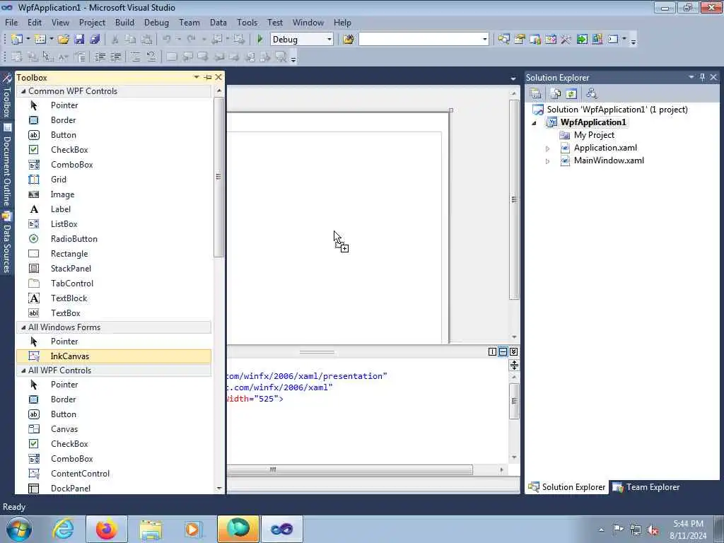The width and height of the screenshot is (724, 543).
Task: Select the ListBox control in Toolbox
Action: click(x=114, y=224)
